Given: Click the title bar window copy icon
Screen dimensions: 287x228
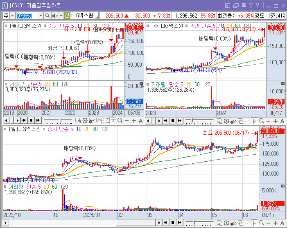Looking at the screenshot, I should pos(236,5).
